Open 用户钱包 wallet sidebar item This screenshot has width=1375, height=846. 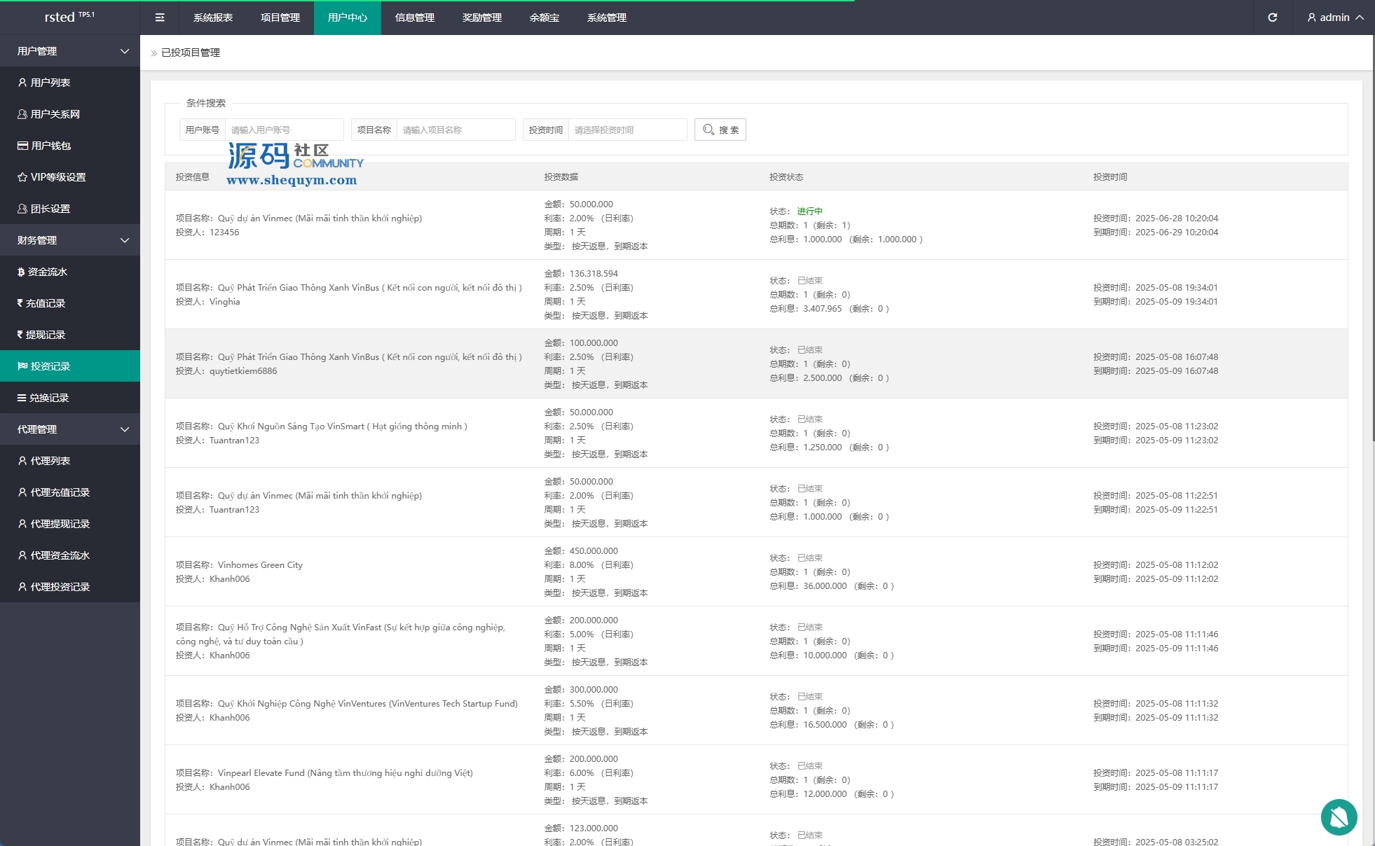[50, 146]
